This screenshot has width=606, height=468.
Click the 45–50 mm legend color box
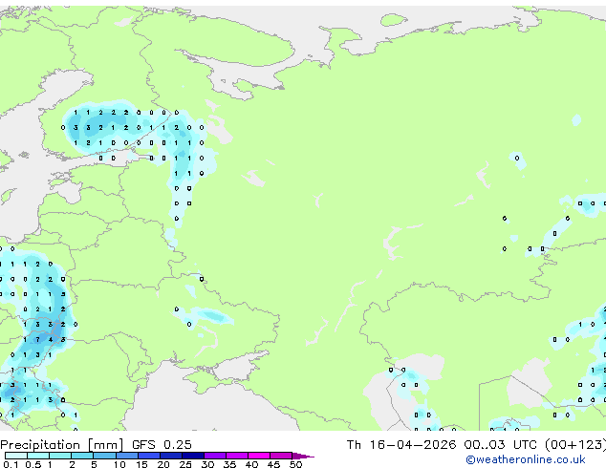281,456
